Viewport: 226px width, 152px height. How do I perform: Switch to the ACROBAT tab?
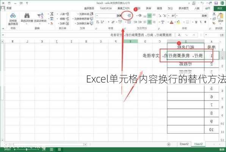106,8
